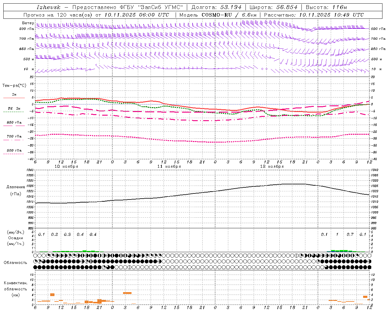Click the "850 гПа" temperature legend entry

(14, 123)
